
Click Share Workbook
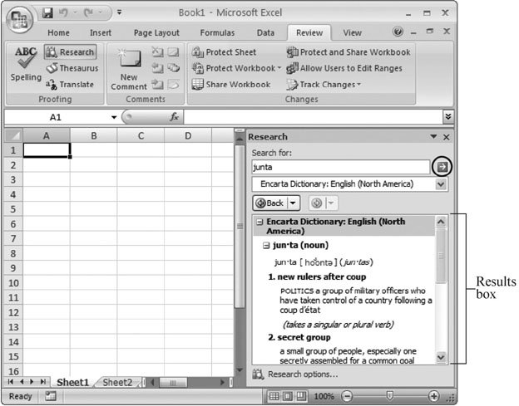pyautogui.click(x=231, y=85)
